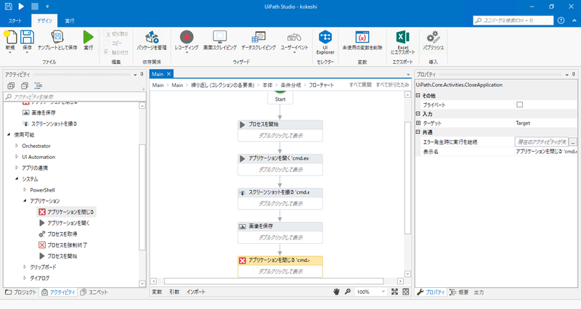Open the help question mark icon

coord(561,20)
